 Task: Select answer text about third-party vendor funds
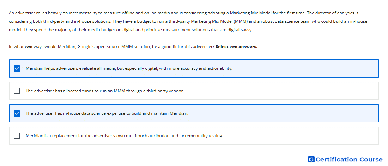point(105,91)
